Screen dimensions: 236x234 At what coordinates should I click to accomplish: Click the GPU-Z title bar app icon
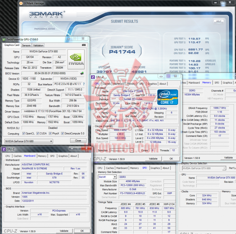[x=4, y=39]
